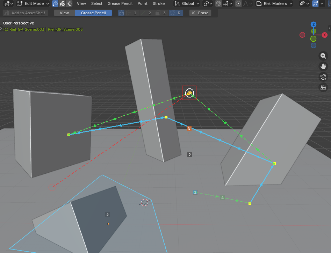Viewport: 331px width, 253px height.
Task: Toggle snapping magnet icon
Action: coord(218,3)
